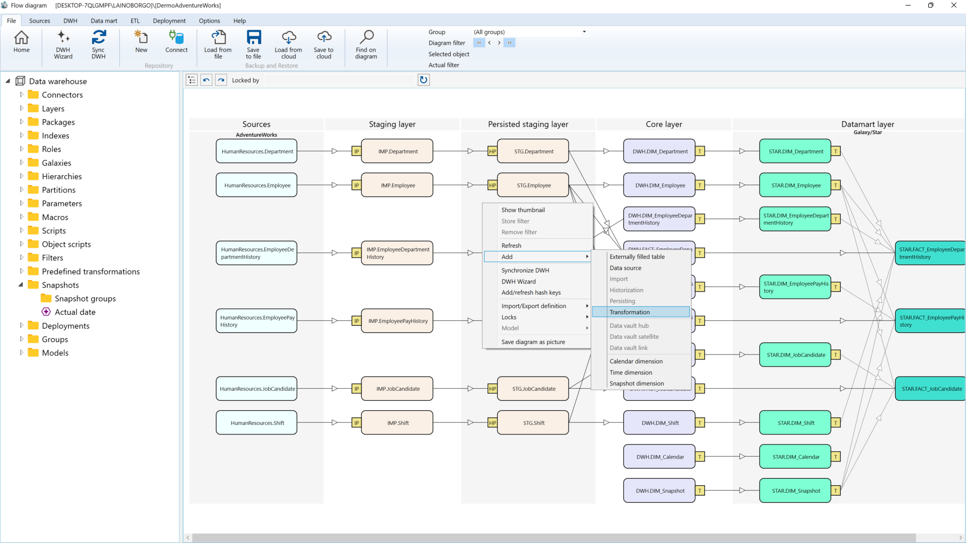Open the Help ribbon tab
The width and height of the screenshot is (966, 543).
pos(239,21)
